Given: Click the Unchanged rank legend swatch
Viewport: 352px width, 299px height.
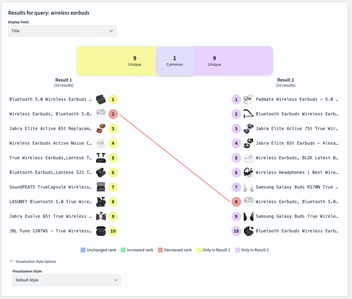Looking at the screenshot, I should (83, 250).
